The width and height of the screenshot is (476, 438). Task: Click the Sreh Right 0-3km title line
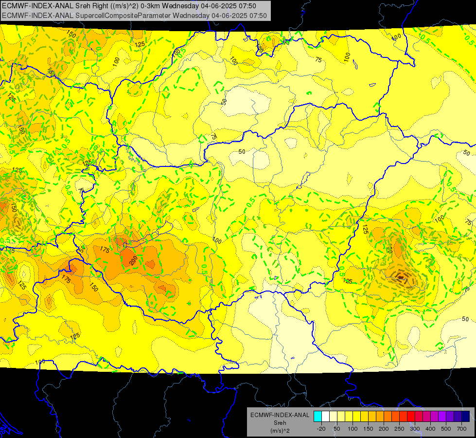pos(129,6)
